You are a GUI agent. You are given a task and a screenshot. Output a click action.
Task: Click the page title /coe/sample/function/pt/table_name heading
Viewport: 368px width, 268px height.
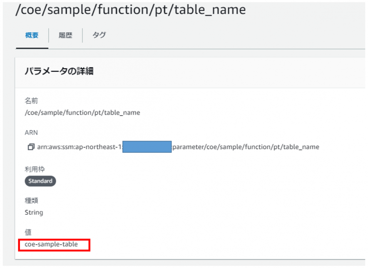tap(130, 10)
